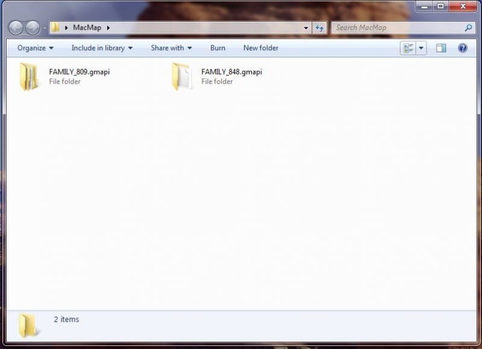This screenshot has height=349, width=482.
Task: Click the Burn toolbar button
Action: tap(218, 48)
